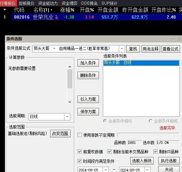
Task: Open the 资金驱动力 tab
Action: (x=48, y=3)
